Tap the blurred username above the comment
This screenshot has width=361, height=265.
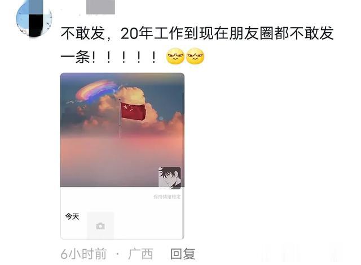click(100, 7)
